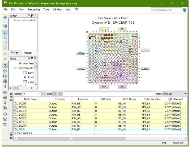Close the All Pins panel
The width and height of the screenshot is (196, 147).
pos(11,94)
